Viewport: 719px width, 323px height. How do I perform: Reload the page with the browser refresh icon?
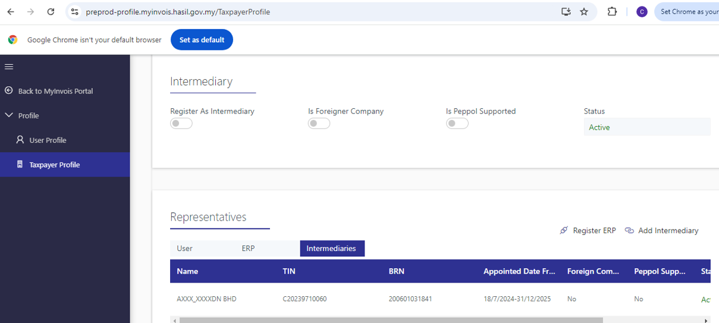pos(51,11)
